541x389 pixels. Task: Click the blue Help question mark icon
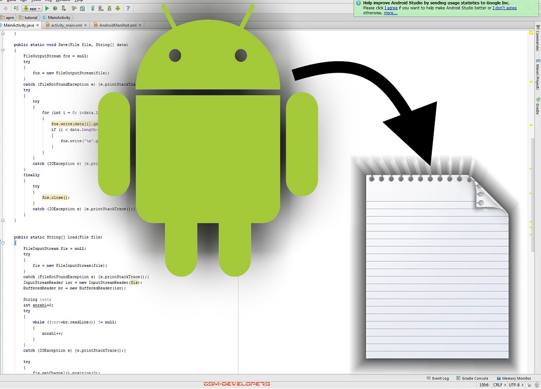128,9
